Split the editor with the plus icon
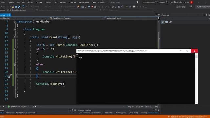210x118 pixels. [159, 18]
